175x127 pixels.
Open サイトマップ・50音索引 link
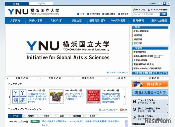tap(158, 10)
